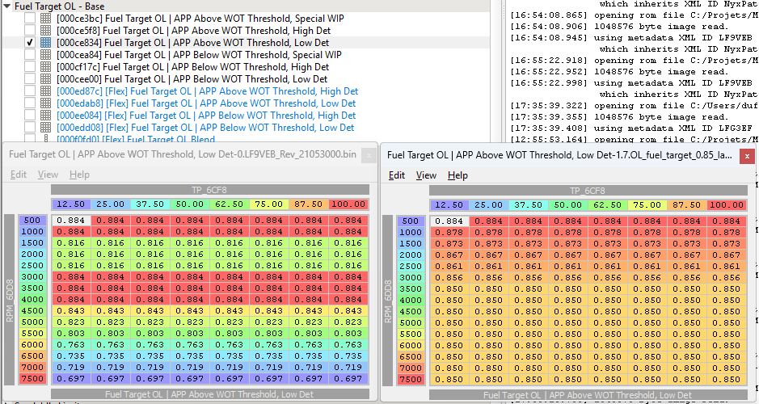Open Help menu in OL_fuel_target_0.85 window
This screenshot has height=404, width=759.
click(458, 175)
